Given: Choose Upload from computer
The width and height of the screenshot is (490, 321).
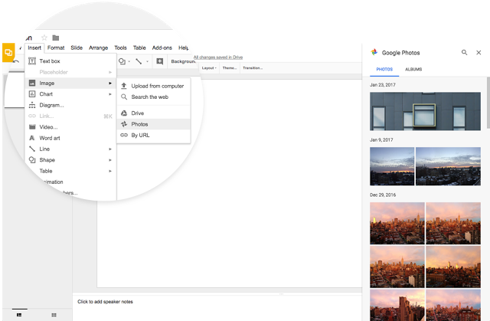Looking at the screenshot, I should tap(154, 86).
